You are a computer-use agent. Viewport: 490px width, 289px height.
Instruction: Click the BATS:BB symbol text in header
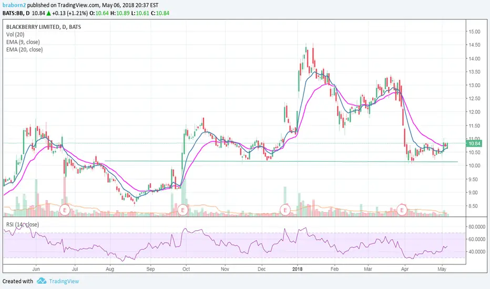point(13,13)
